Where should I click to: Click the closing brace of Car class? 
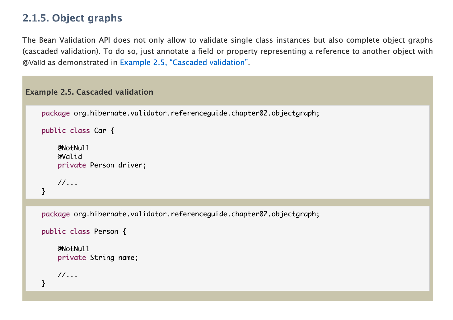point(44,191)
